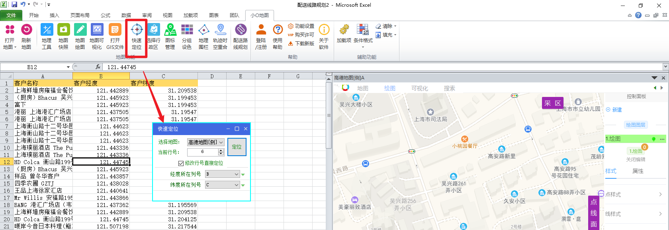Viewport: 669px width, 230px height.
Task: Switch to the 数据 ribbon tab
Action: tap(126, 15)
